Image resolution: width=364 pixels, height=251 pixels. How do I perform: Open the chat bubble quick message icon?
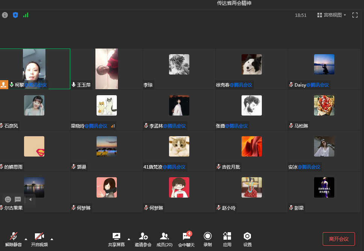[x=18, y=199]
